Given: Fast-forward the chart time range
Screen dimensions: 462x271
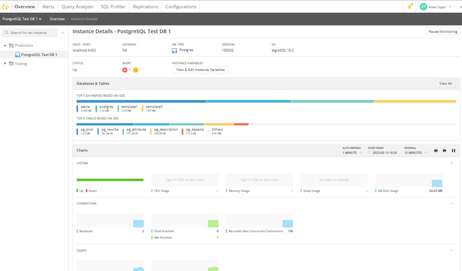Looking at the screenshot, I should pos(444,150).
